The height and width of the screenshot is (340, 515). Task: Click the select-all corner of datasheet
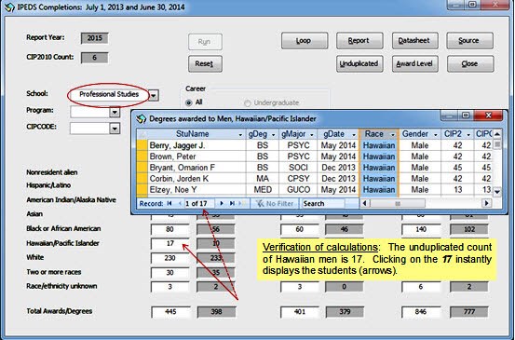tap(142, 134)
